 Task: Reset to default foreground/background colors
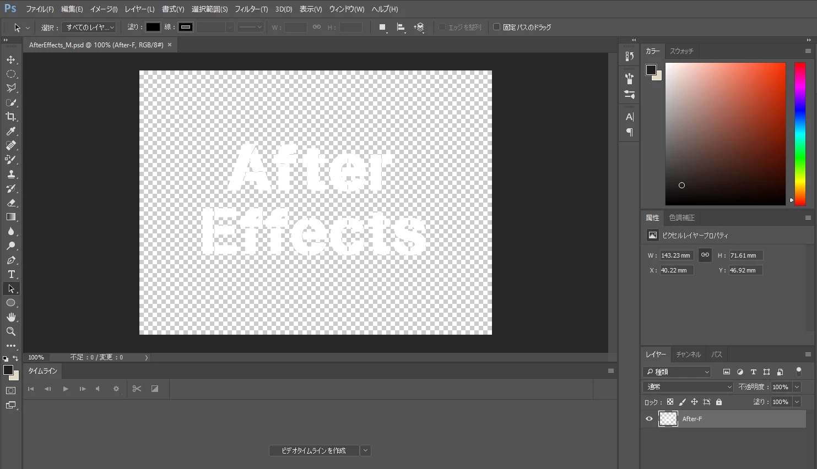click(x=6, y=358)
